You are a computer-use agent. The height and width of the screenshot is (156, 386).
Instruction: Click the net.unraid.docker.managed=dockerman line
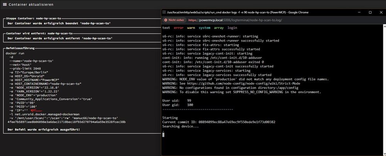pyautogui.click(x=44, y=114)
